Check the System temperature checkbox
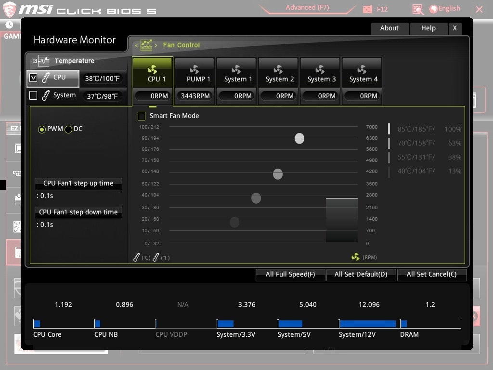The image size is (493, 370). pos(33,95)
